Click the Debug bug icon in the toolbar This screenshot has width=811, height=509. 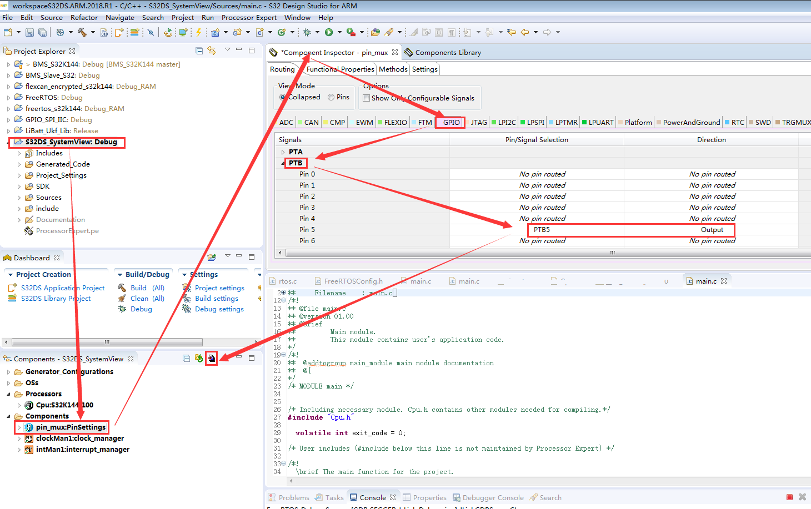pos(307,32)
